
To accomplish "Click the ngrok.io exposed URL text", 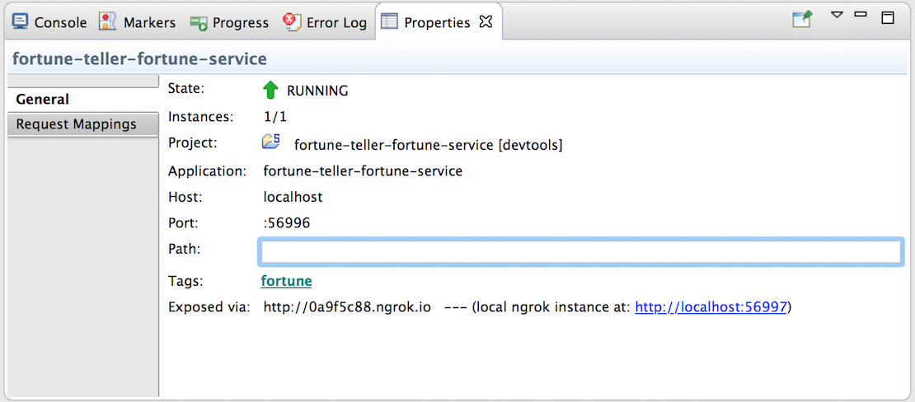I will coord(347,307).
